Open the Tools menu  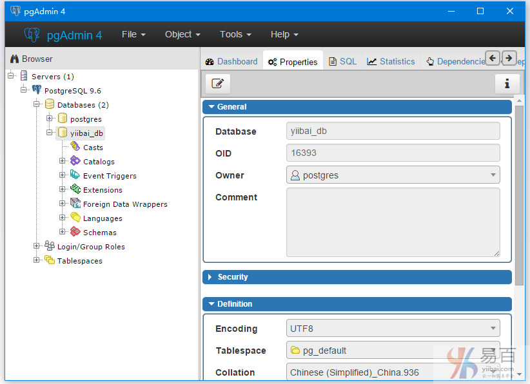(x=235, y=34)
